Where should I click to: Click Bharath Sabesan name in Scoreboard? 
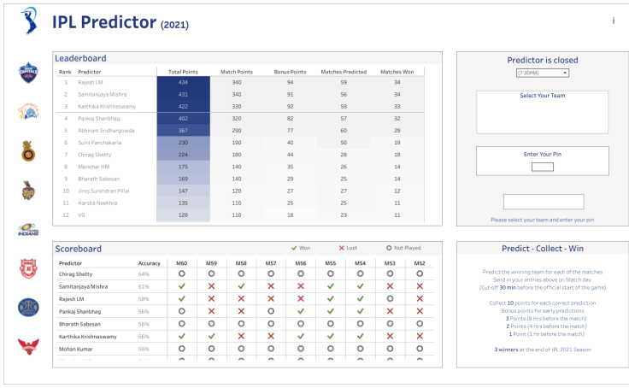(x=79, y=324)
